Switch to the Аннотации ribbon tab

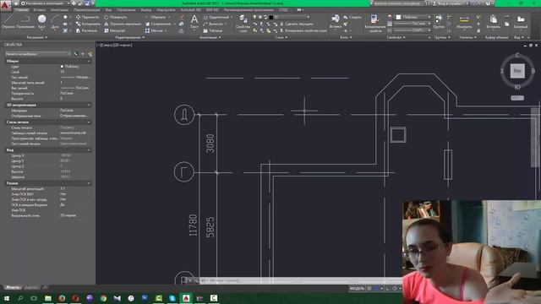pyautogui.click(x=59, y=10)
